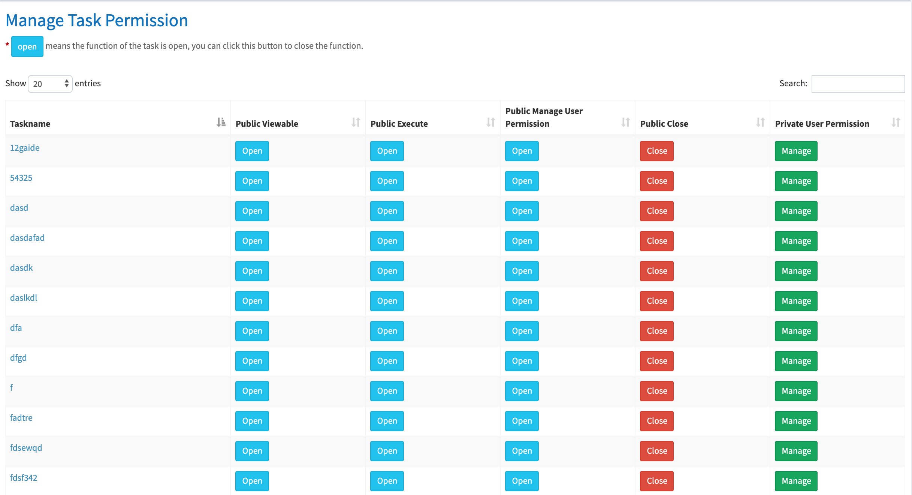Toggle Public Execute for 54325

tap(387, 181)
